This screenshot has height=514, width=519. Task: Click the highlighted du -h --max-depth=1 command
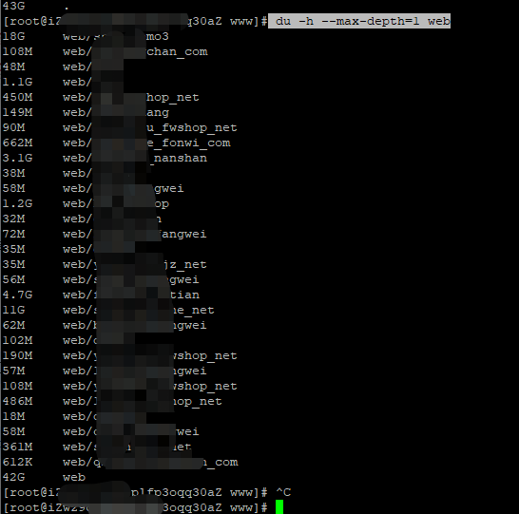click(x=359, y=21)
